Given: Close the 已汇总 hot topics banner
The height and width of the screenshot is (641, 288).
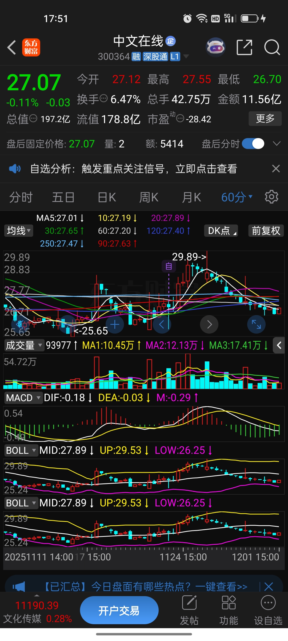Looking at the screenshot, I should coord(269,587).
